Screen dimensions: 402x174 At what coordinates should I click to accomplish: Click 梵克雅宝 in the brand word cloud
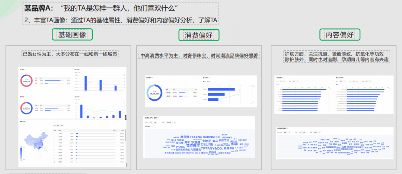193,145
